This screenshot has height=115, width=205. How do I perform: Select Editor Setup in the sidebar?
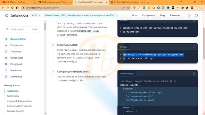13,96
